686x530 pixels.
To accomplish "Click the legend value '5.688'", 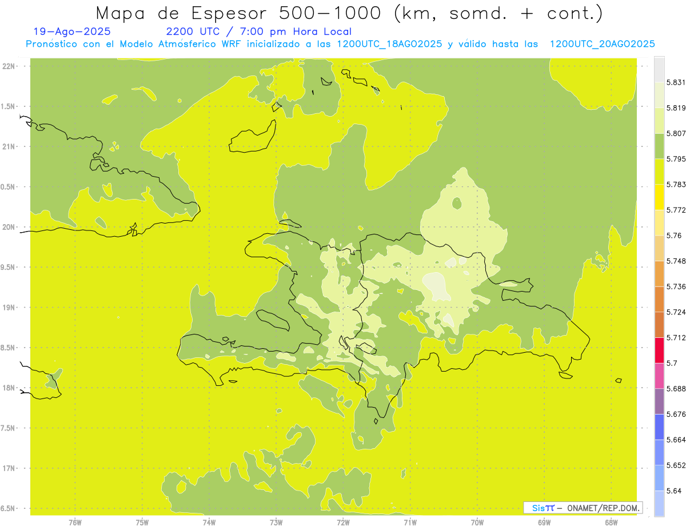I will 676,389.
